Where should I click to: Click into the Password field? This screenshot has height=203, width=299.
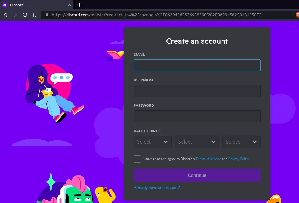click(197, 116)
